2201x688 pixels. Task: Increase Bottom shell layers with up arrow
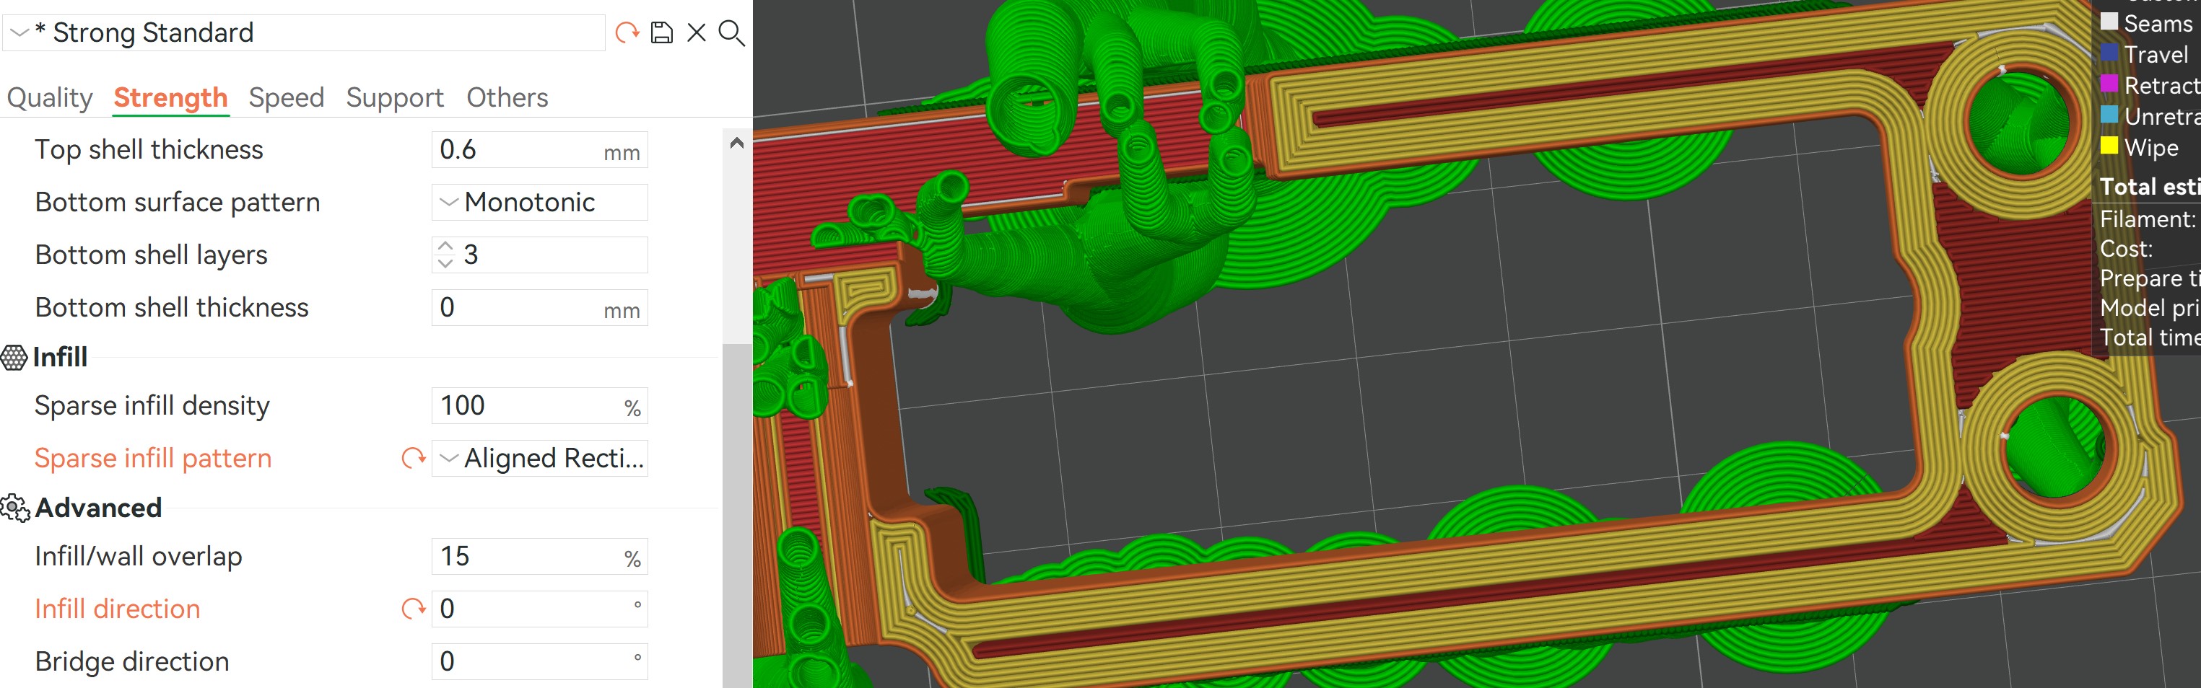(x=445, y=246)
